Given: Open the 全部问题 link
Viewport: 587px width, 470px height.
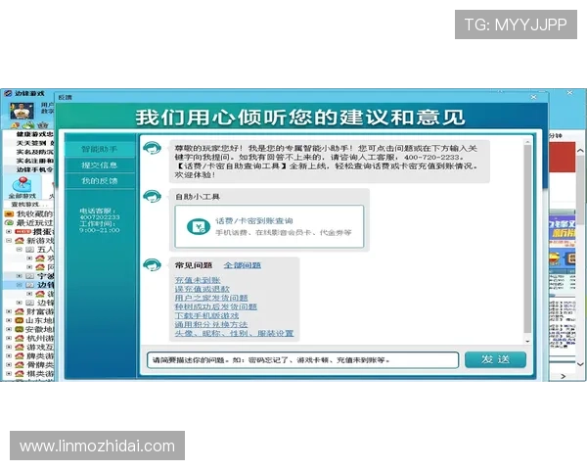Looking at the screenshot, I should (243, 265).
